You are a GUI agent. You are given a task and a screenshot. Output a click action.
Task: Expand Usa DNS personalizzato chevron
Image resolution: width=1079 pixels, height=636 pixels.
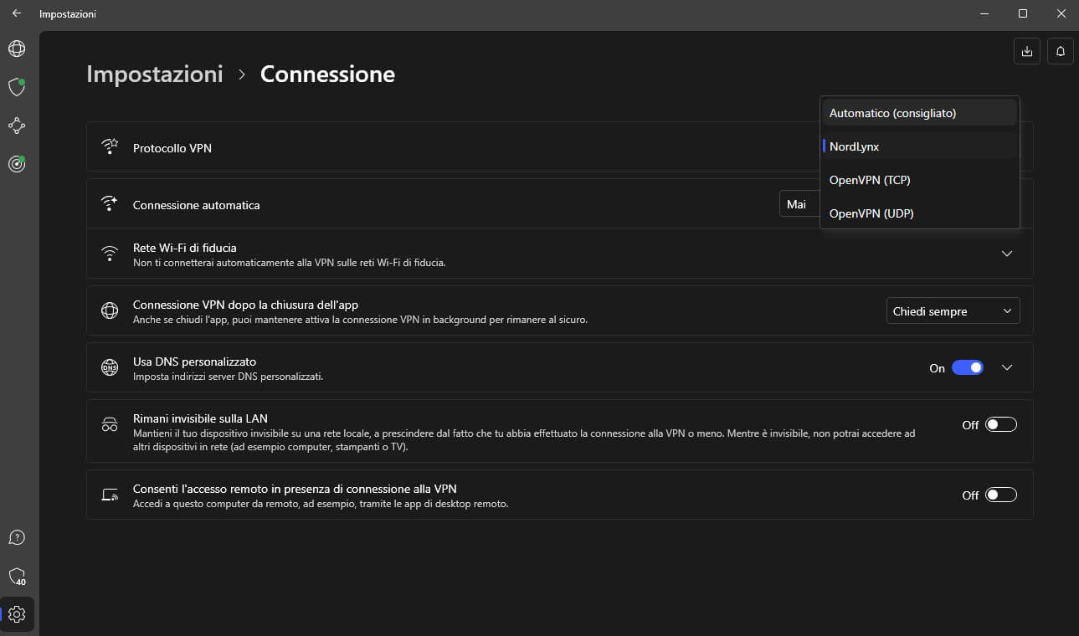[1007, 367]
